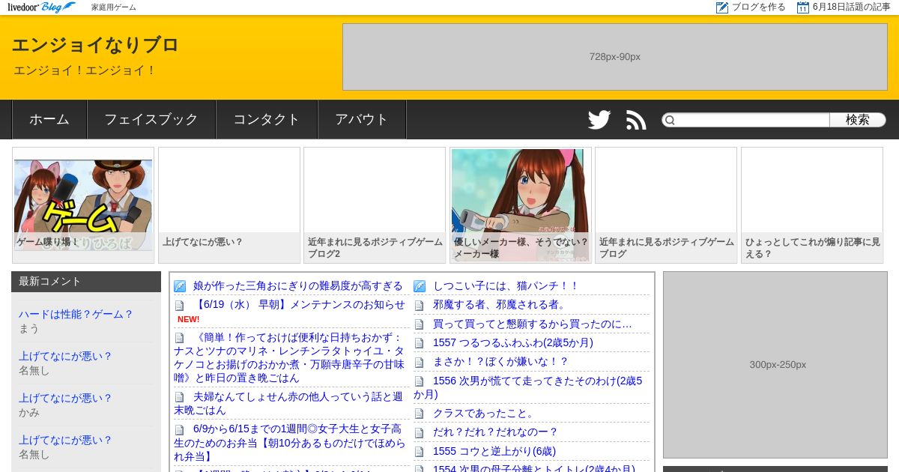Click blog title エンジョイなりブロ
Screen dimensions: 899x472
(95, 45)
